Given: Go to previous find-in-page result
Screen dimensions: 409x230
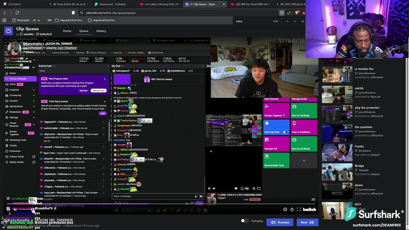Looking at the screenshot, I should point(287,21).
